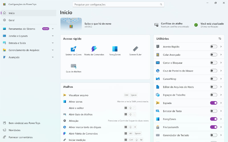Click the Extrator de Texto icon
Image resolution: width=228 pixels, height=142 pixels.
(158, 111)
